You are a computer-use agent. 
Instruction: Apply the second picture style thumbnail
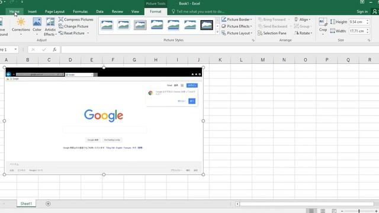point(124,25)
